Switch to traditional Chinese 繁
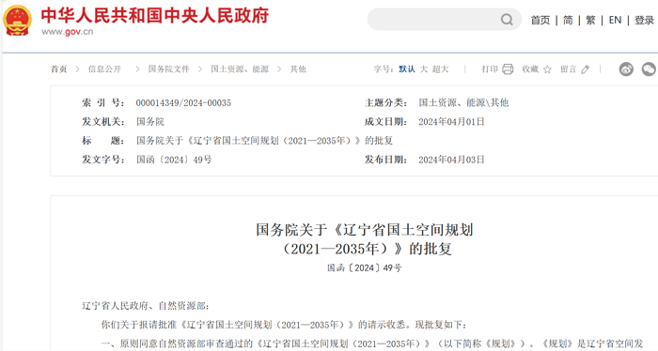Screen dimensions: 658x351 (590, 20)
